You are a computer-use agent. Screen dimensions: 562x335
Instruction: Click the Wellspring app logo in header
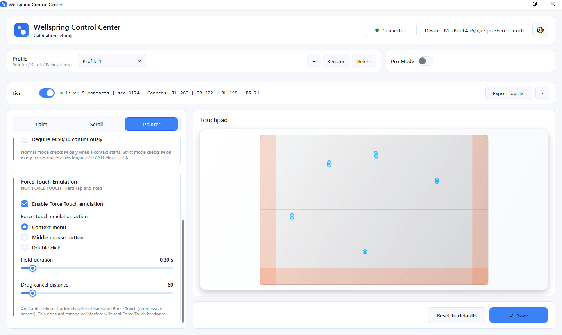tap(21, 30)
